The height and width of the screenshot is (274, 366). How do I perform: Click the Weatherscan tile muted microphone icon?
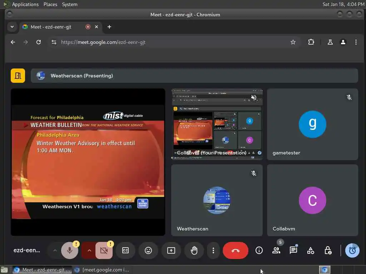(254, 173)
